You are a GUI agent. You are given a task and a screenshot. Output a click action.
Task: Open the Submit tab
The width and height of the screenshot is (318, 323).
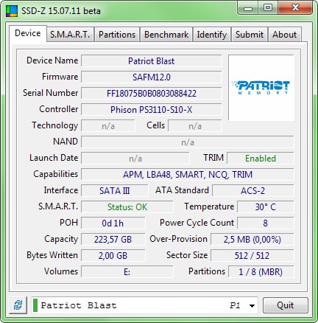pyautogui.click(x=250, y=35)
